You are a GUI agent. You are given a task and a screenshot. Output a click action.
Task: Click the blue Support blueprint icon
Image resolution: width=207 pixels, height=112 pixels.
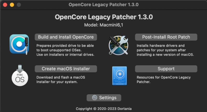click(120, 76)
